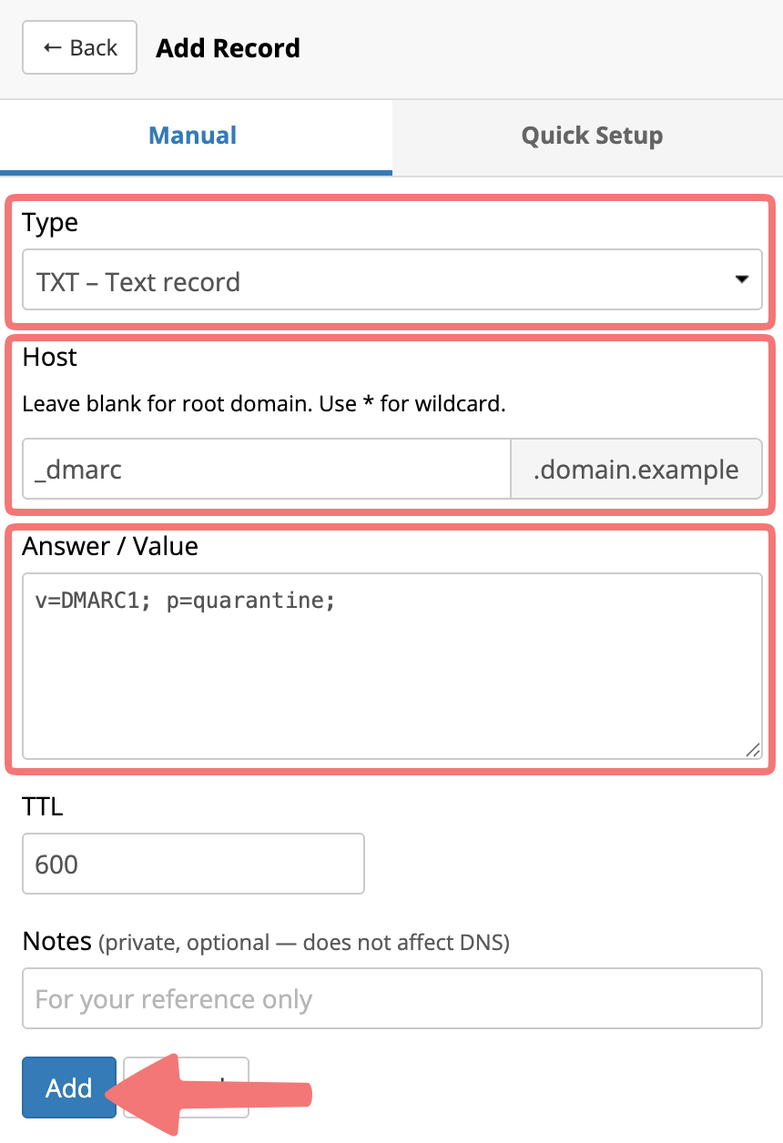Click the Answer / Value label
Screen dimensions: 783x1143
110,546
